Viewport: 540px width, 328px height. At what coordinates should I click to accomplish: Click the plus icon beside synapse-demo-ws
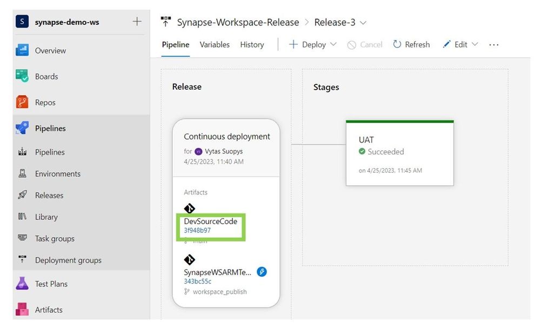coord(137,22)
